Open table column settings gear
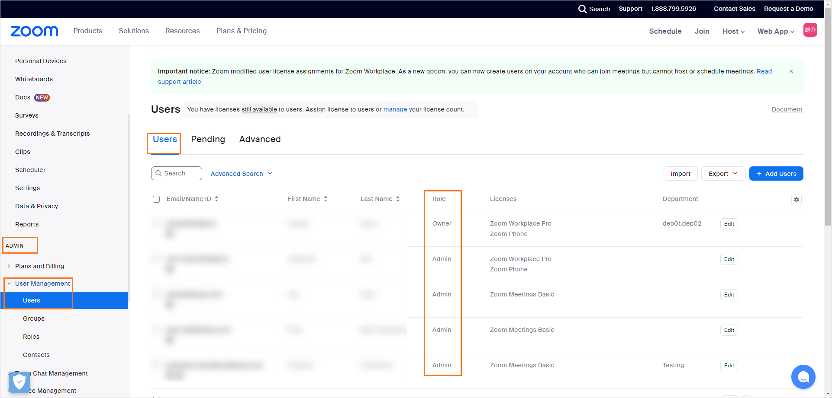This screenshot has width=832, height=398. (797, 200)
